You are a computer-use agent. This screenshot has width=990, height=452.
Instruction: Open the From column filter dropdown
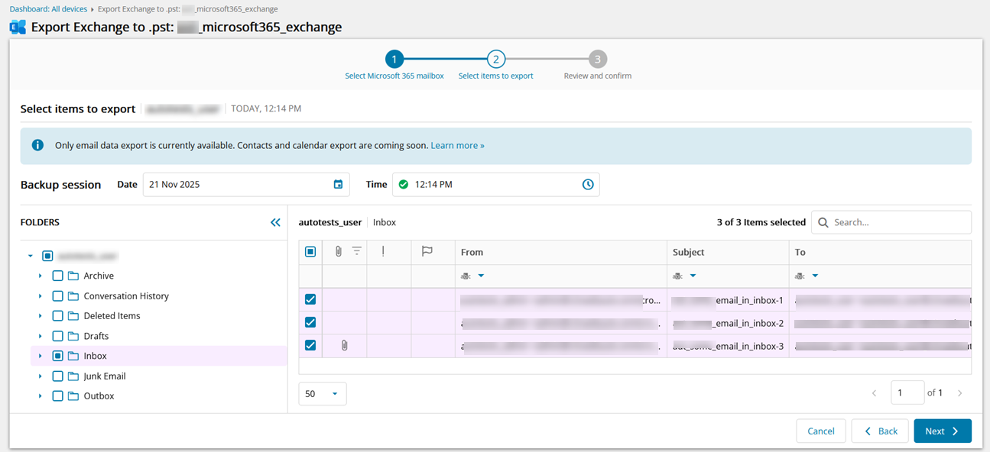pyautogui.click(x=481, y=276)
